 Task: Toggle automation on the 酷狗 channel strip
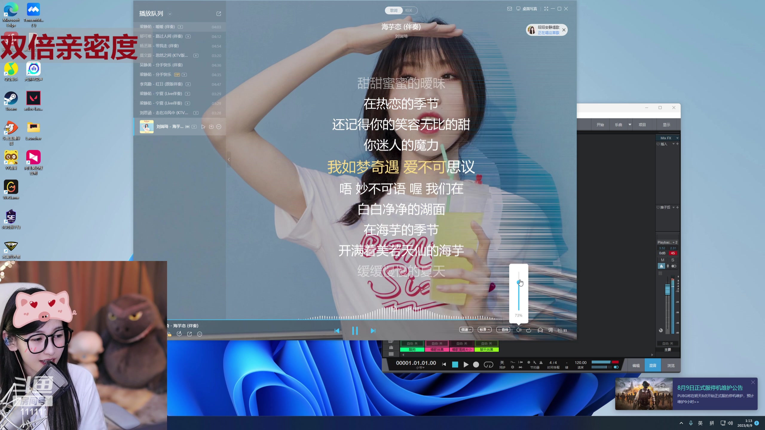[x=412, y=343]
